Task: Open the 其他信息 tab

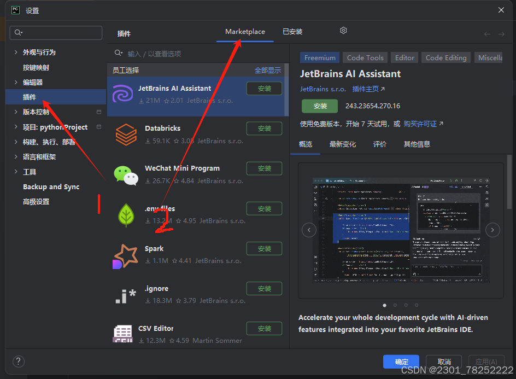Action: pyautogui.click(x=417, y=144)
